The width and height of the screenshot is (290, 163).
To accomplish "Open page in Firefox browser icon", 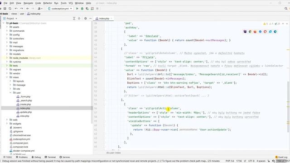I will (x=255, y=32).
